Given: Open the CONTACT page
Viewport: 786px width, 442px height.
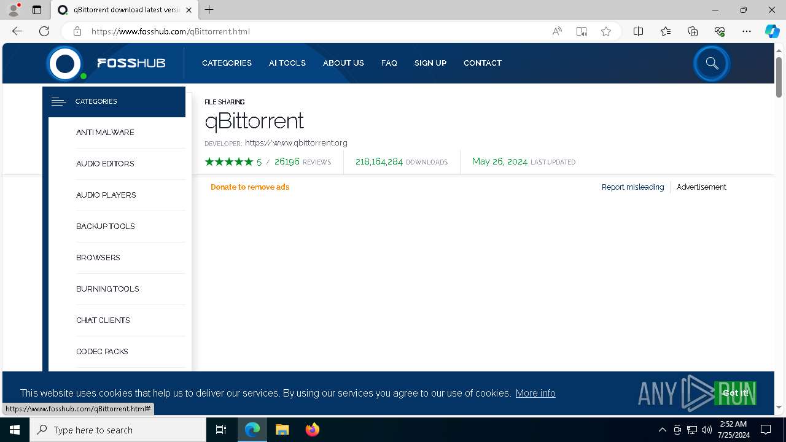Looking at the screenshot, I should [483, 63].
